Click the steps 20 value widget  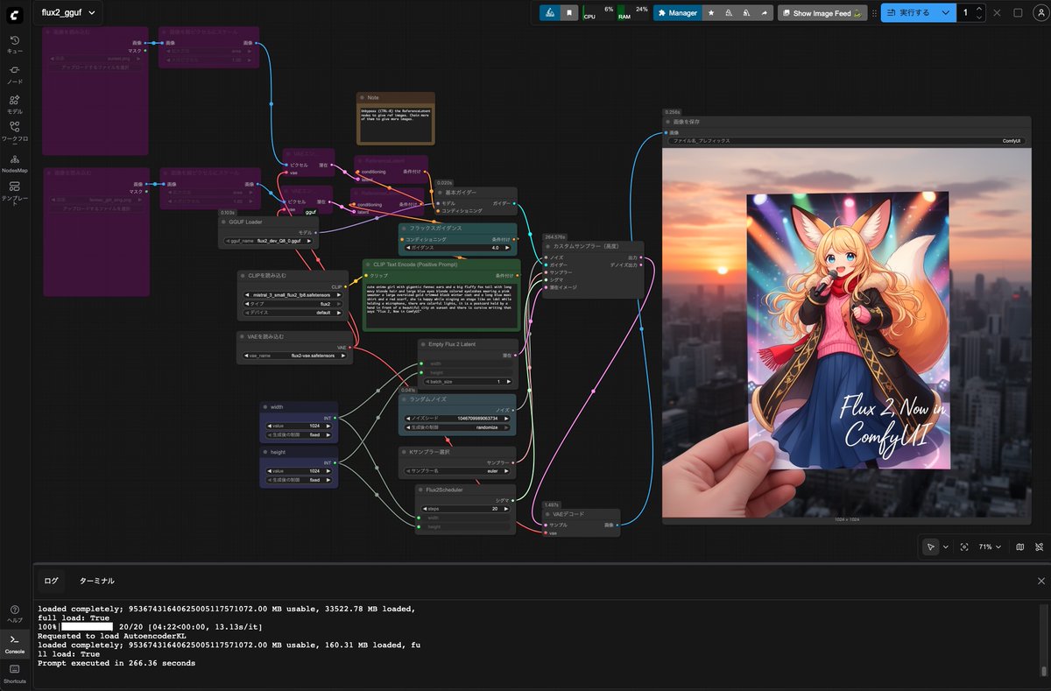[466, 508]
